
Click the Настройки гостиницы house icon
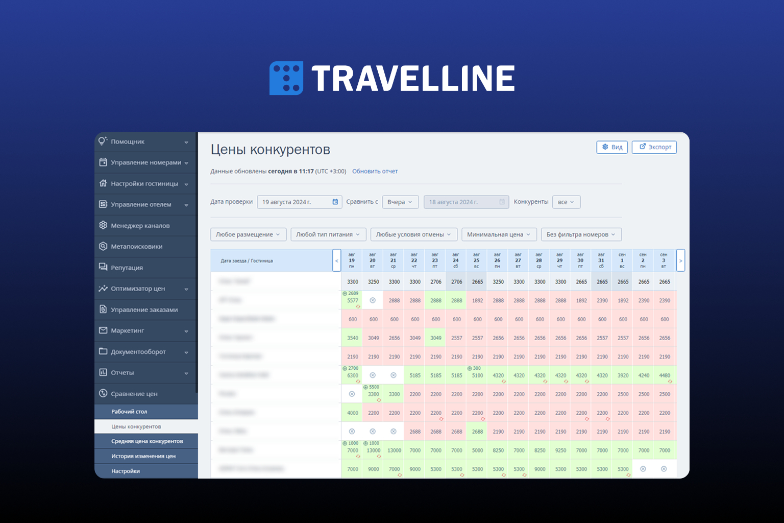click(103, 183)
